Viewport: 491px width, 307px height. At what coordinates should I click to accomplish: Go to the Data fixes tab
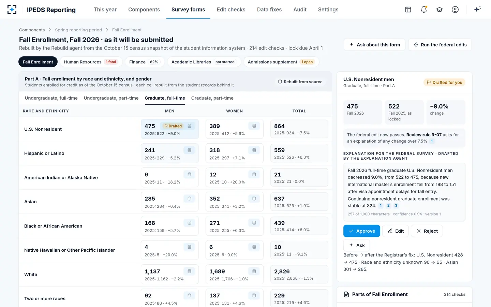(x=269, y=10)
